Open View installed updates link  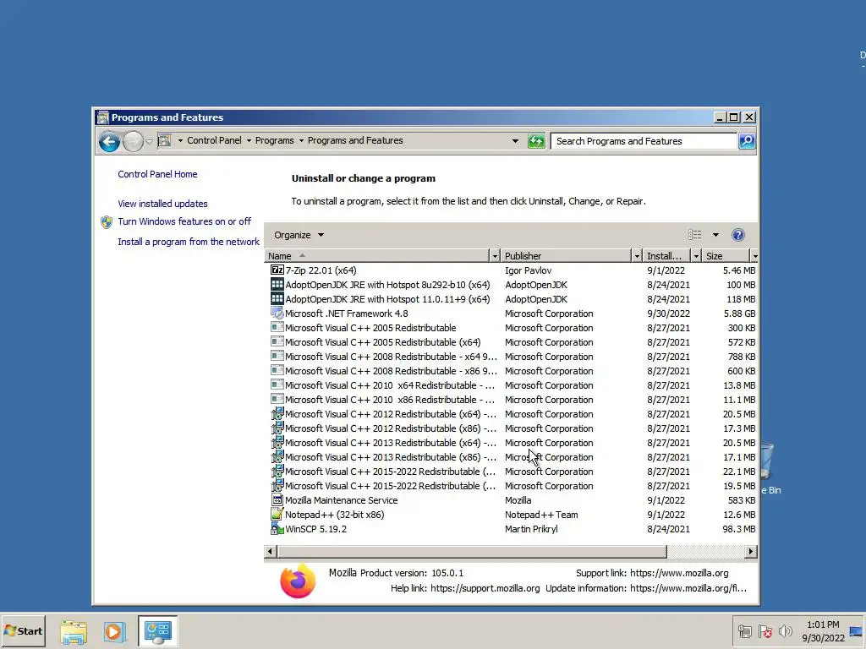click(162, 204)
